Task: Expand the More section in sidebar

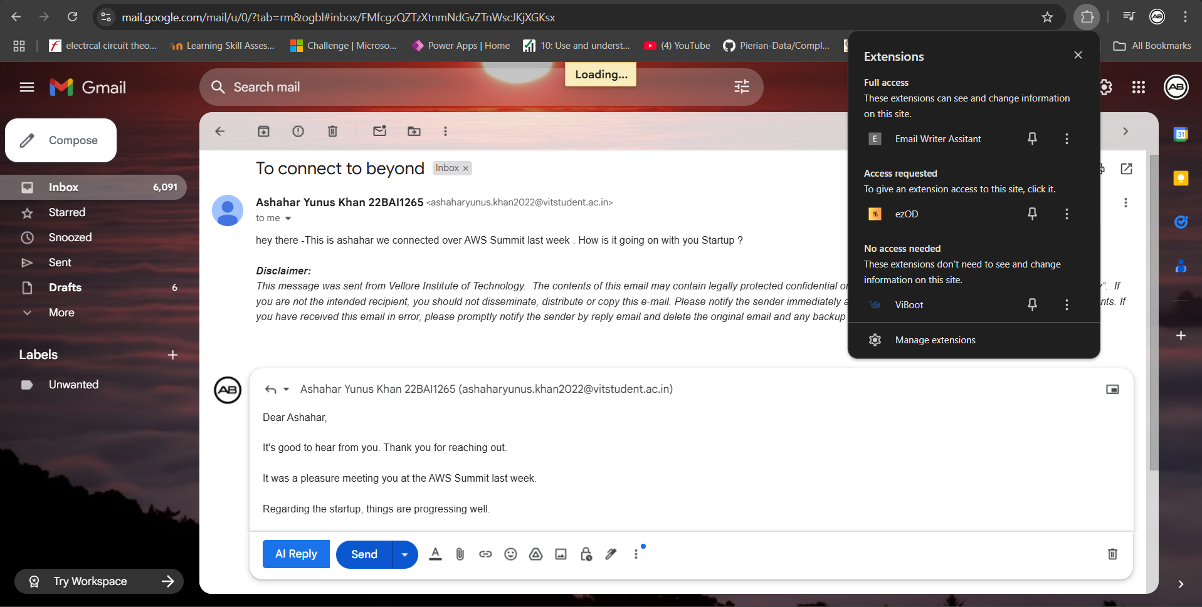Action: tap(61, 313)
